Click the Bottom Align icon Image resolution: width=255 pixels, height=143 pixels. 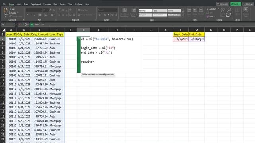coord(67,10)
